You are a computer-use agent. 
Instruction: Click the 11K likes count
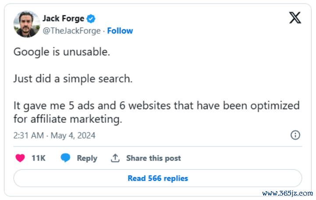click(x=39, y=158)
